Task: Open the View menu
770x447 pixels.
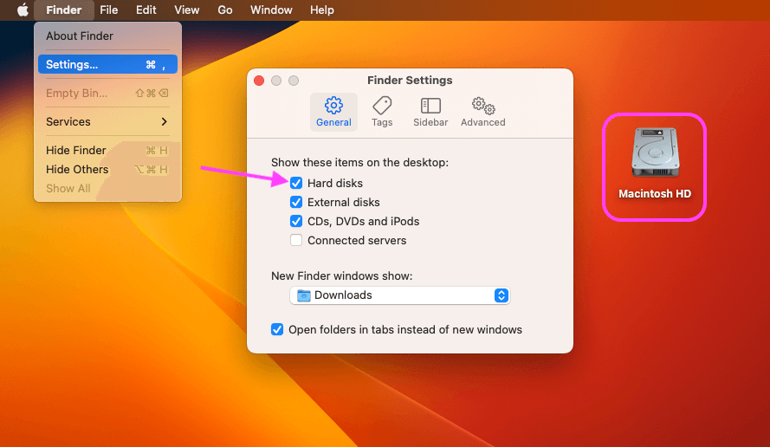Action: coord(186,10)
